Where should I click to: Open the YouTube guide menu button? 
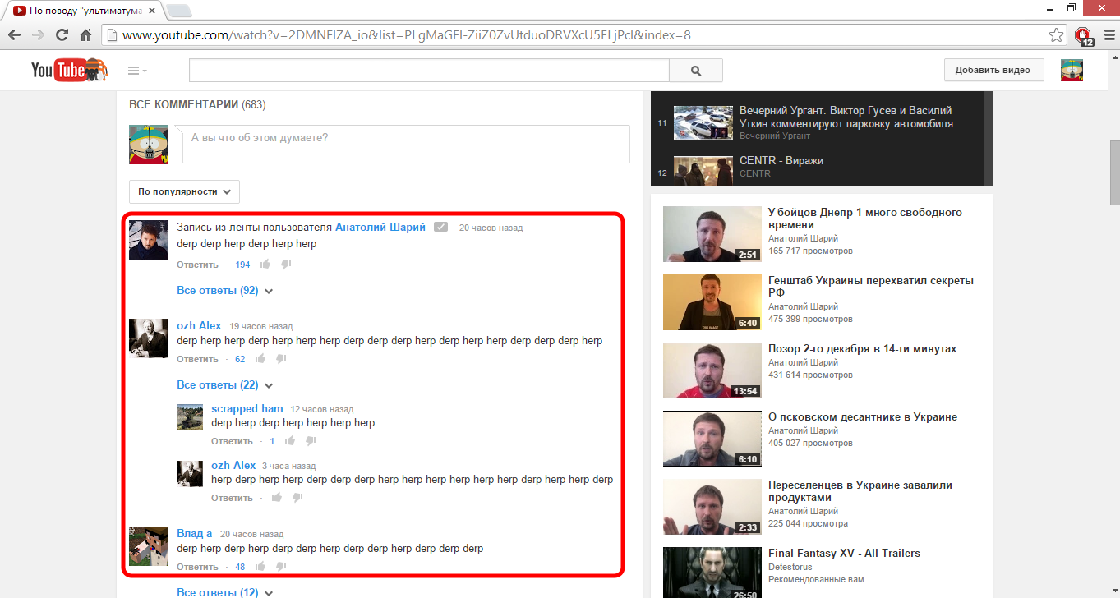coord(136,71)
